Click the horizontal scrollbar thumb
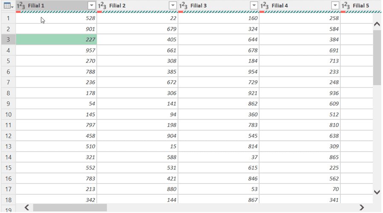This screenshot has height=213, width=383. pos(70,207)
